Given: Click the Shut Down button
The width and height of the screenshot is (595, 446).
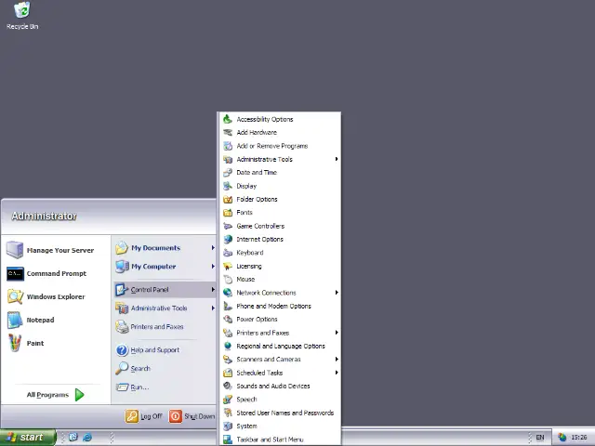Looking at the screenshot, I should click(x=192, y=416).
